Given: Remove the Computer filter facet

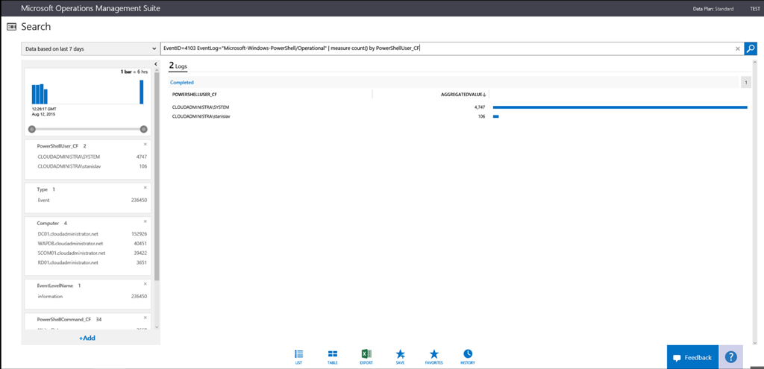Looking at the screenshot, I should 145,221.
